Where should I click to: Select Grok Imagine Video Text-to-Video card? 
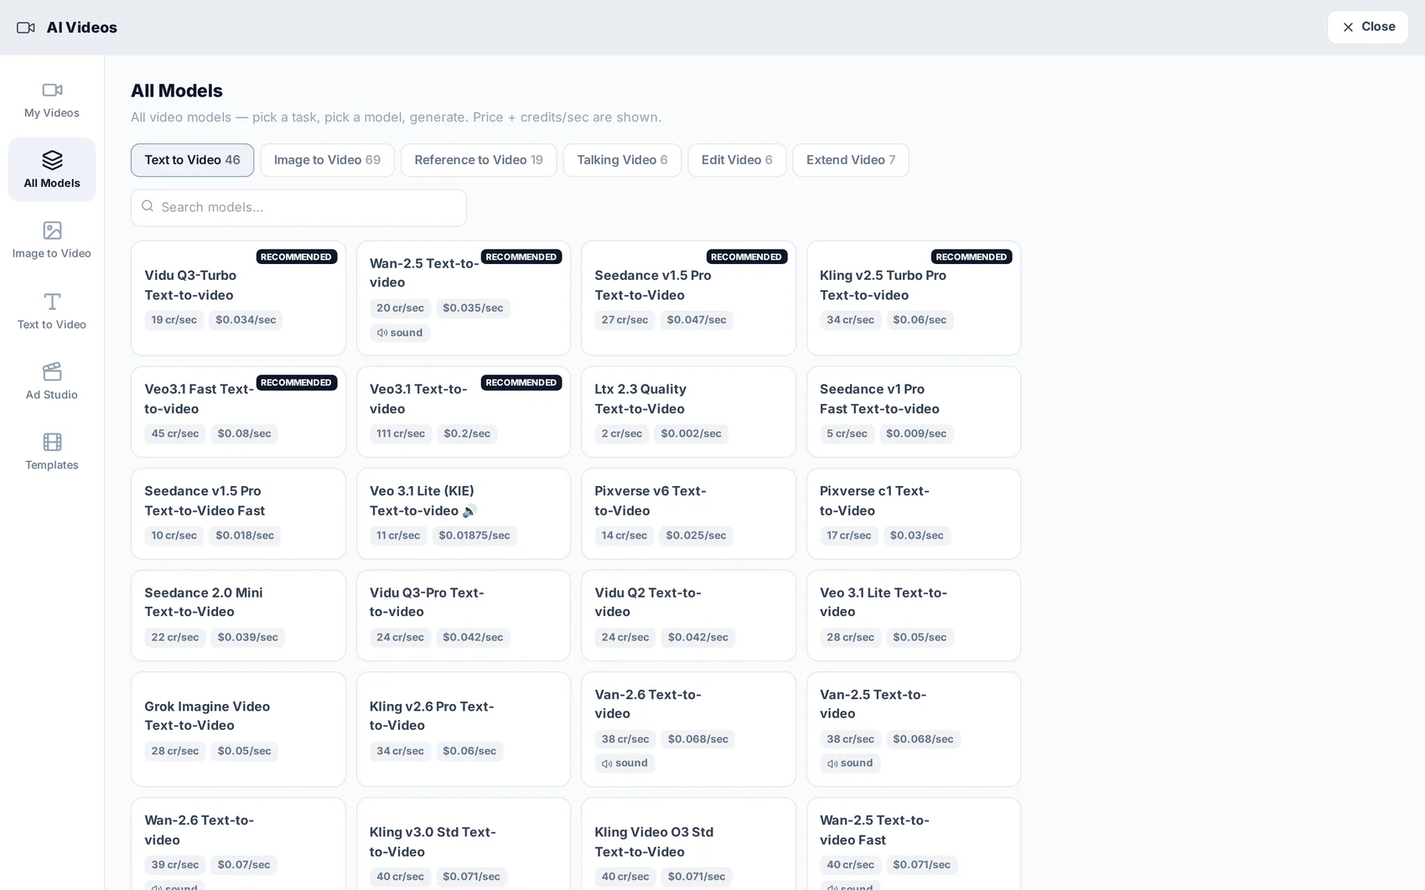click(238, 729)
